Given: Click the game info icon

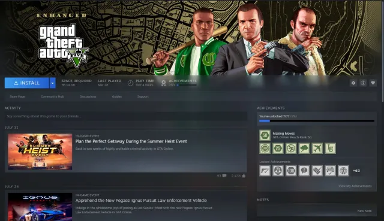Looking at the screenshot, I should tap(363, 83).
